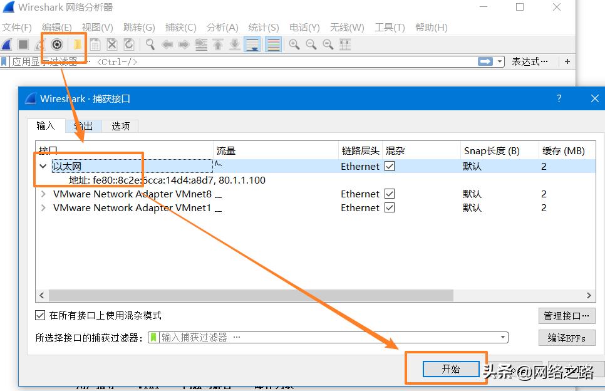This screenshot has height=391, width=605.
Task: Open the Find Packet magnifier icon
Action: (149, 44)
